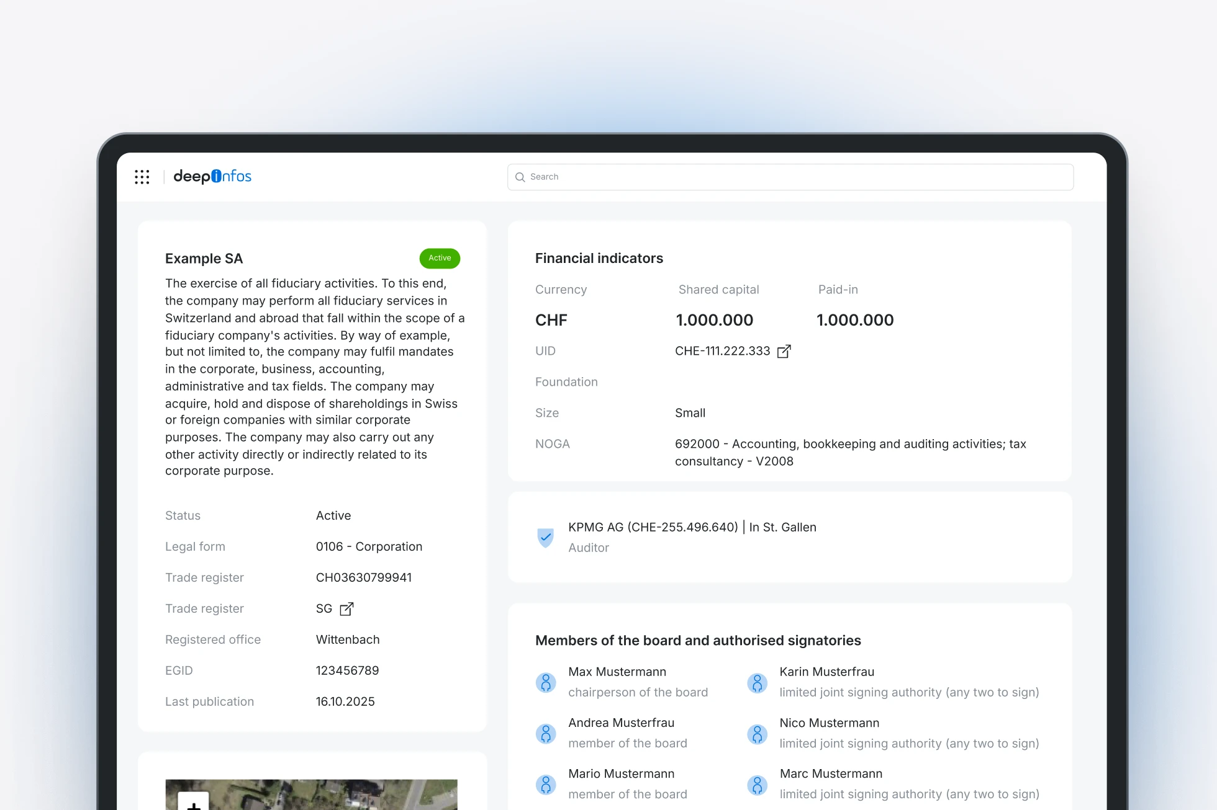Viewport: 1217px width, 810px height.
Task: Click Nico Mustermann's person icon
Action: click(757, 734)
